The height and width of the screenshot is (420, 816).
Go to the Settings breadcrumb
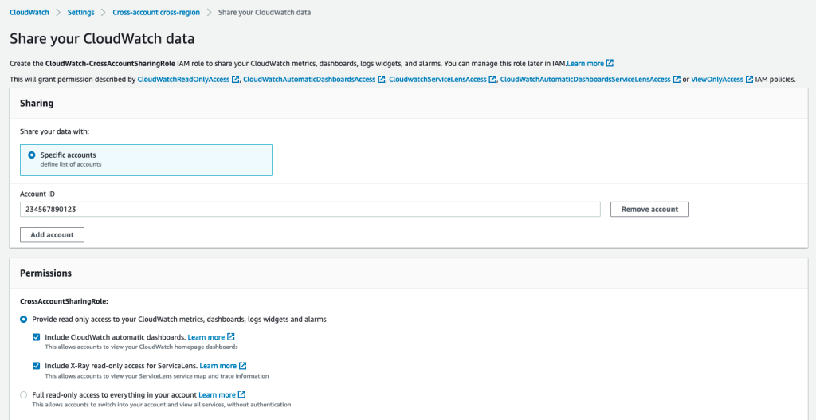80,12
